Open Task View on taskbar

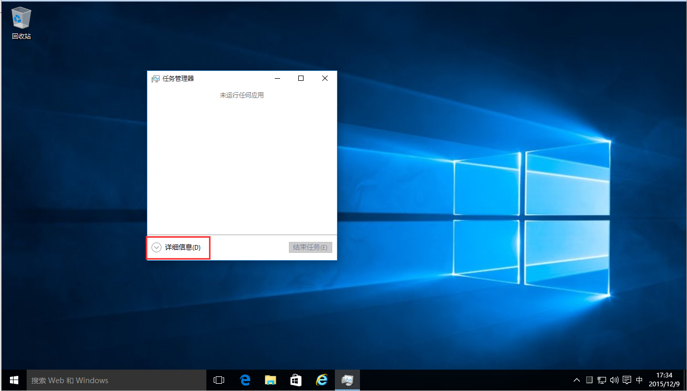click(219, 381)
